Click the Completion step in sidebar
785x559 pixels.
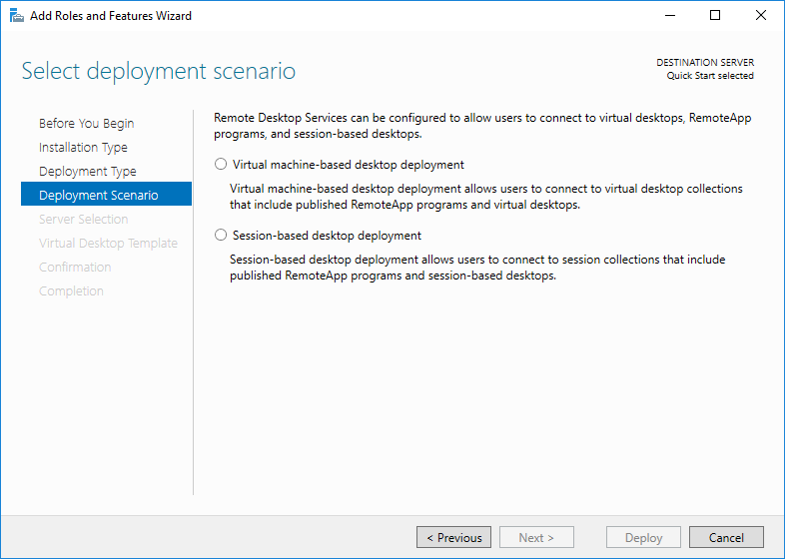pos(71,291)
